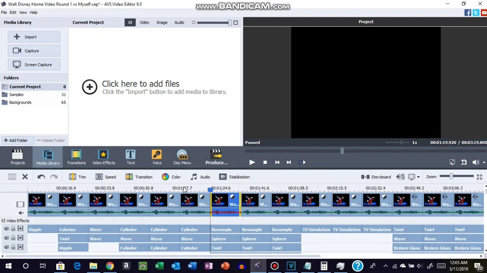The image size is (487, 273).
Task: Toggle visibility eye on the Resample effects line
Action: [6, 229]
